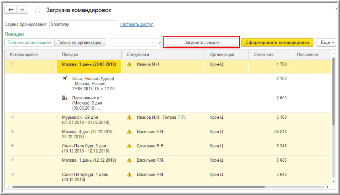Click the cost value 36 218
Image resolution: width=340 pixels, height=195 pixels.
click(280, 132)
